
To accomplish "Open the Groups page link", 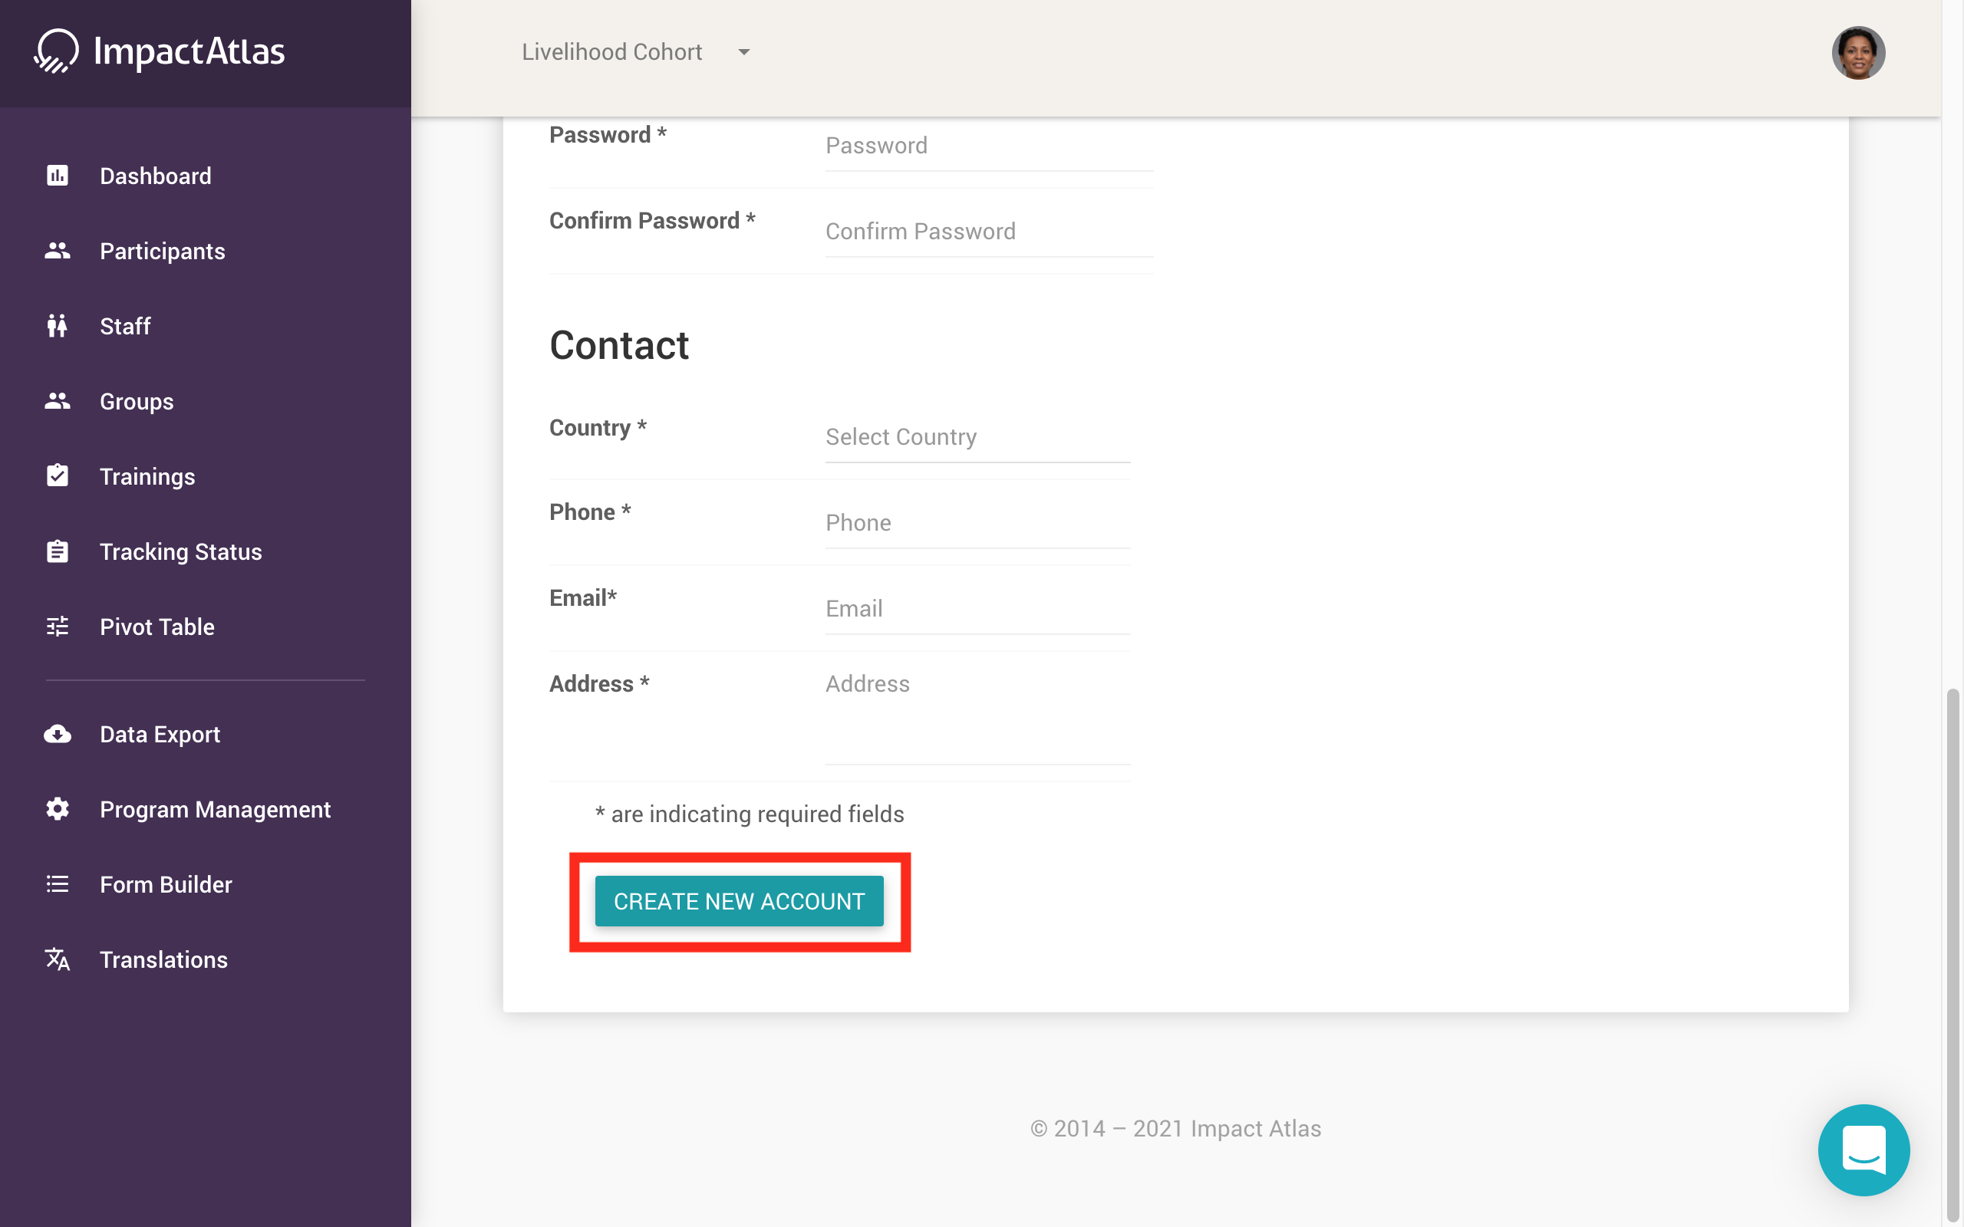I will 137,402.
